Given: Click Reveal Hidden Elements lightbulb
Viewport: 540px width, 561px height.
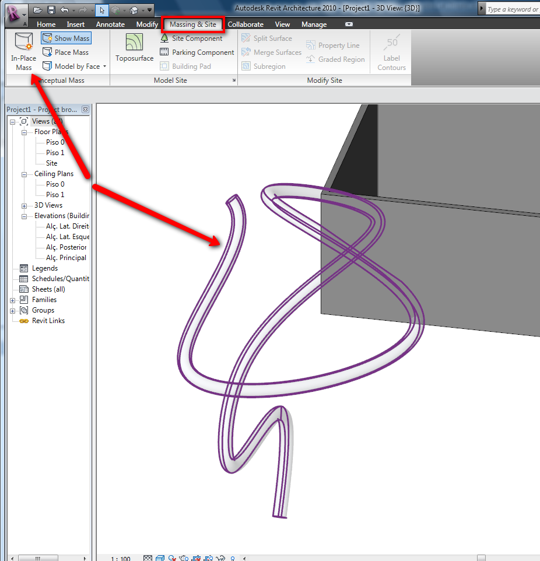Looking at the screenshot, I should (232, 558).
